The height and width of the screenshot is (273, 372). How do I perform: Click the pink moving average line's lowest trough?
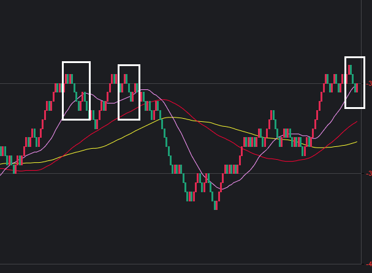[x=221, y=189]
